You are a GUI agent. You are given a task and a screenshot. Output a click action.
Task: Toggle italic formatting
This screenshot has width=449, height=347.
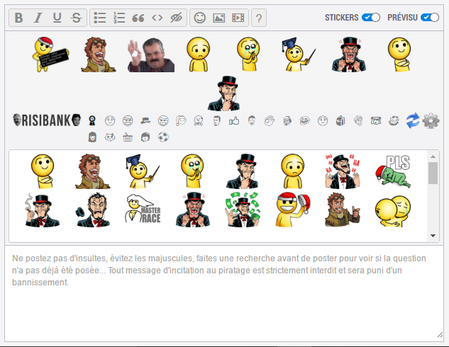click(38, 18)
